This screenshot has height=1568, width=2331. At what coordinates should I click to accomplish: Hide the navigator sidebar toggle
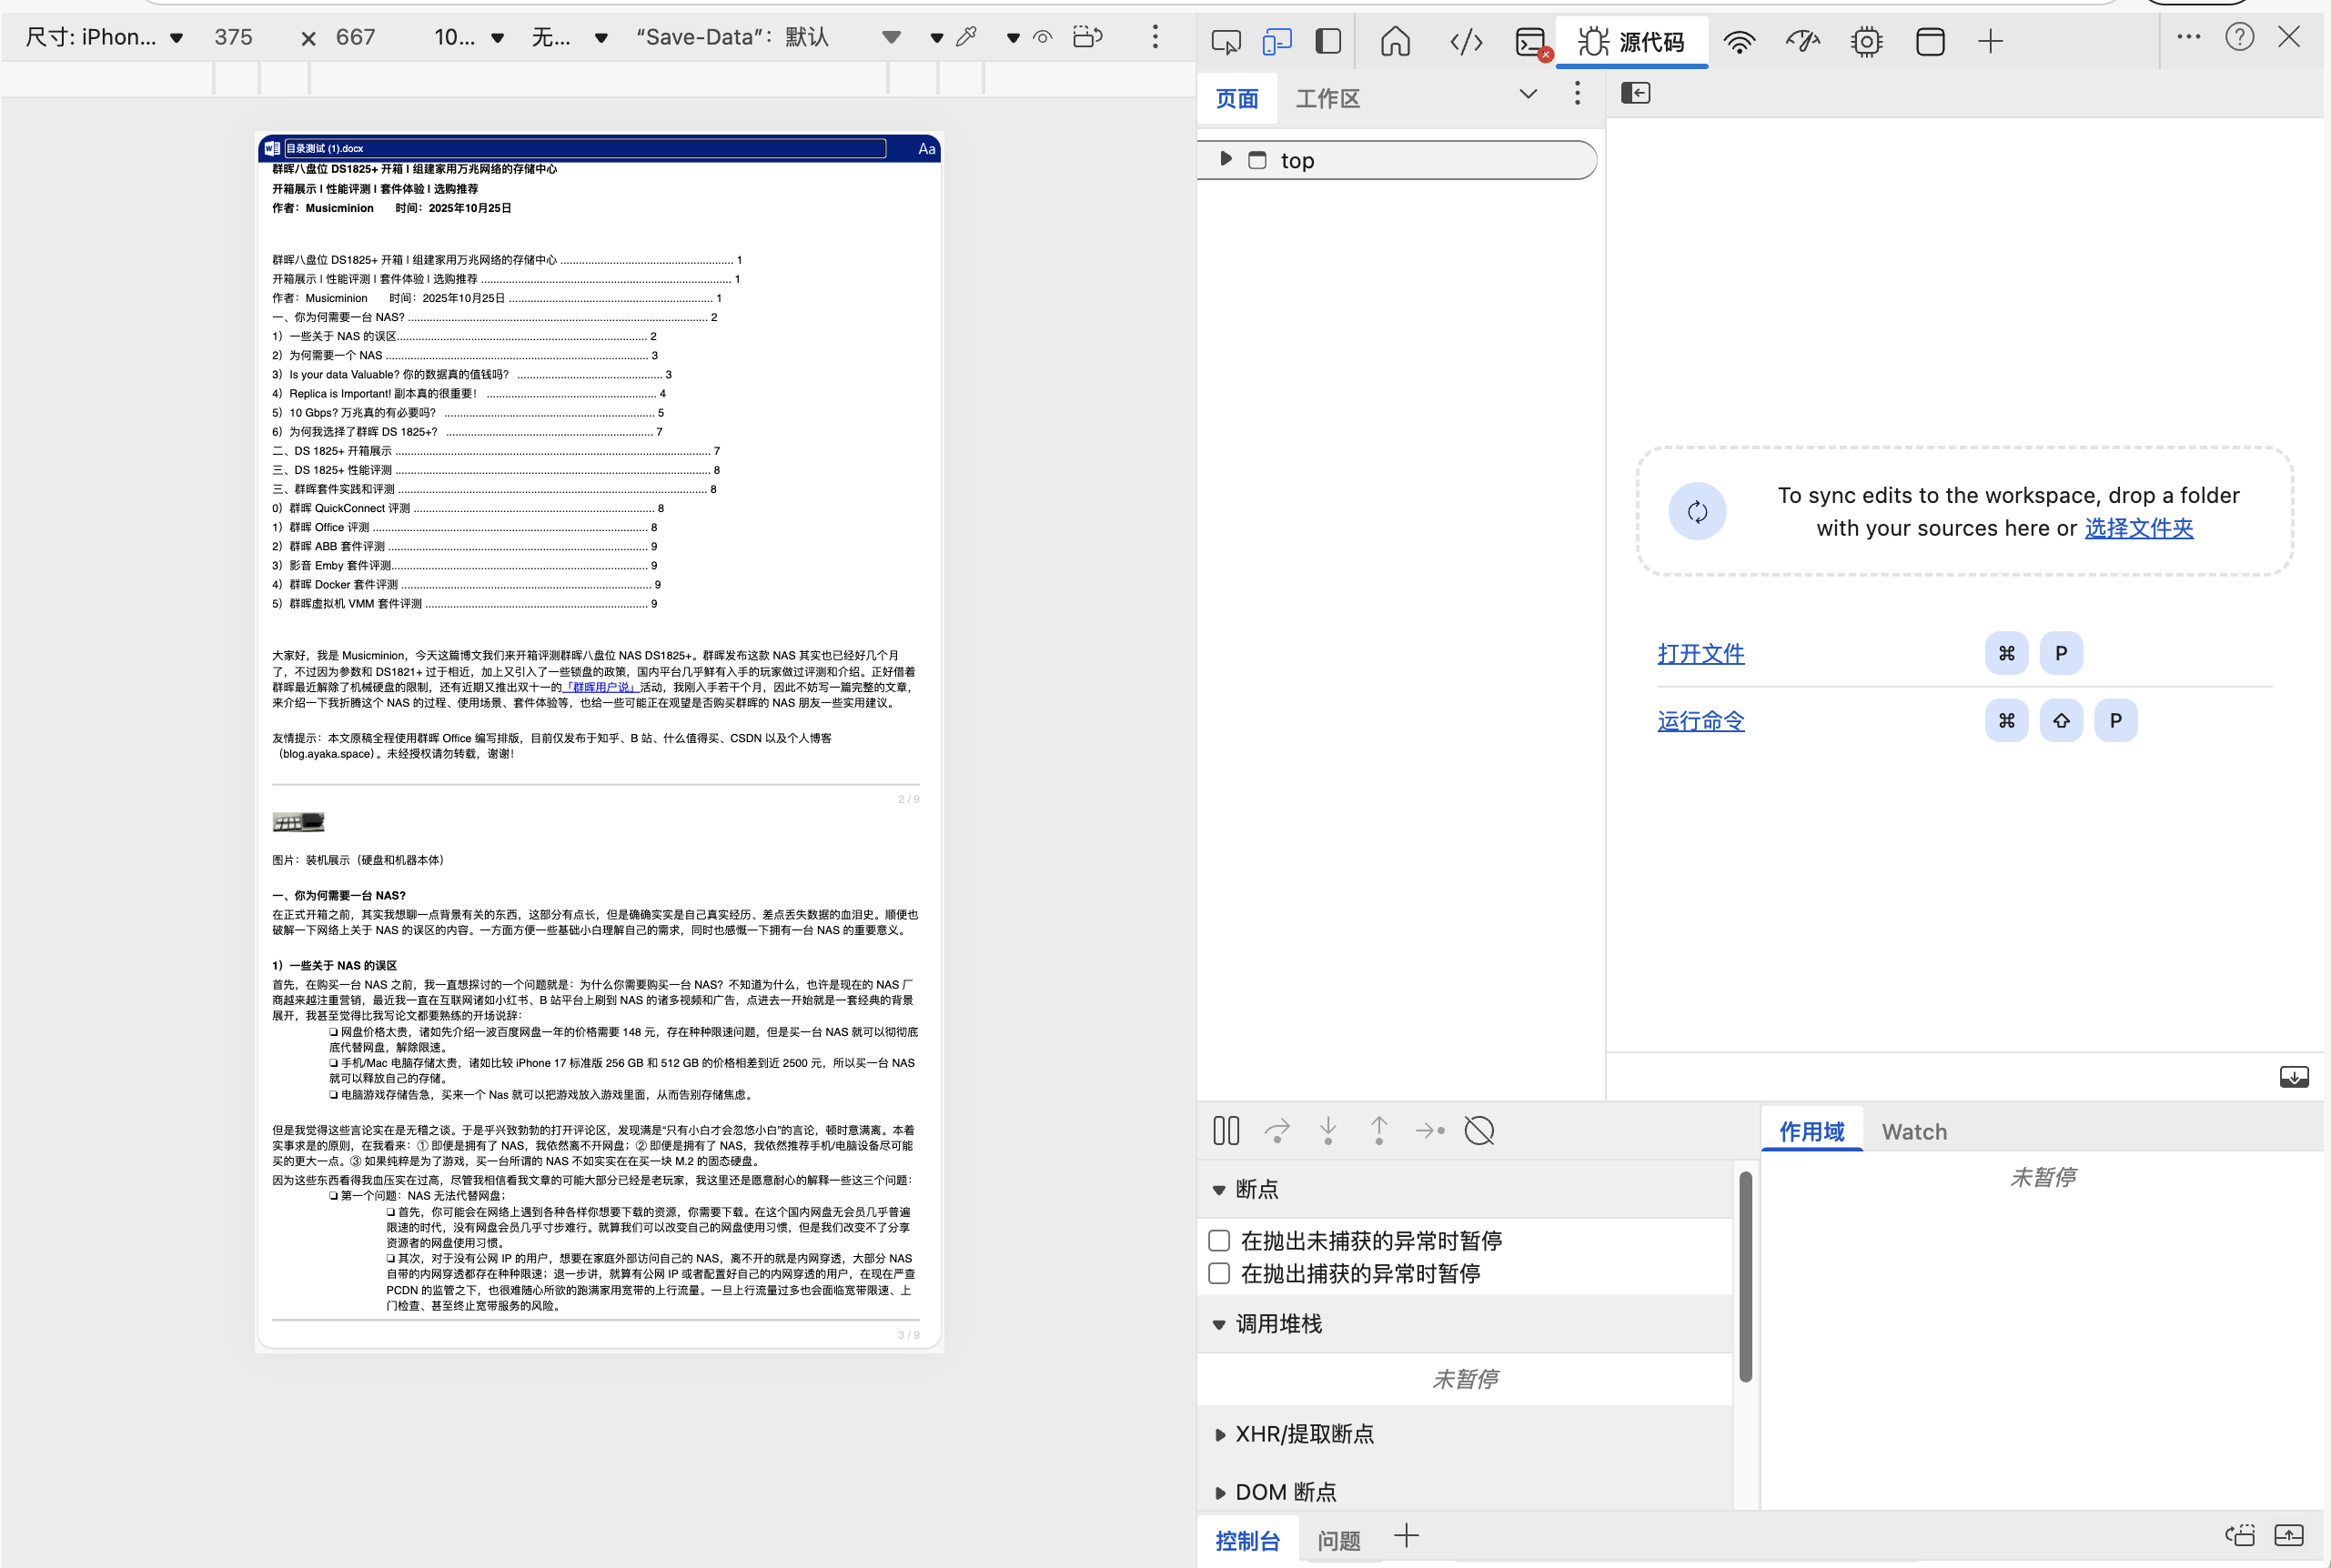1635,93
